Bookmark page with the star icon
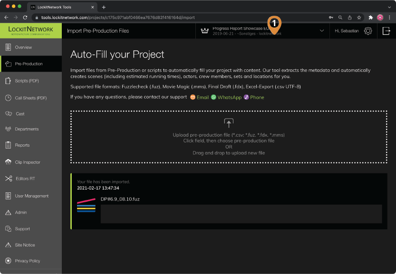 coord(359,18)
